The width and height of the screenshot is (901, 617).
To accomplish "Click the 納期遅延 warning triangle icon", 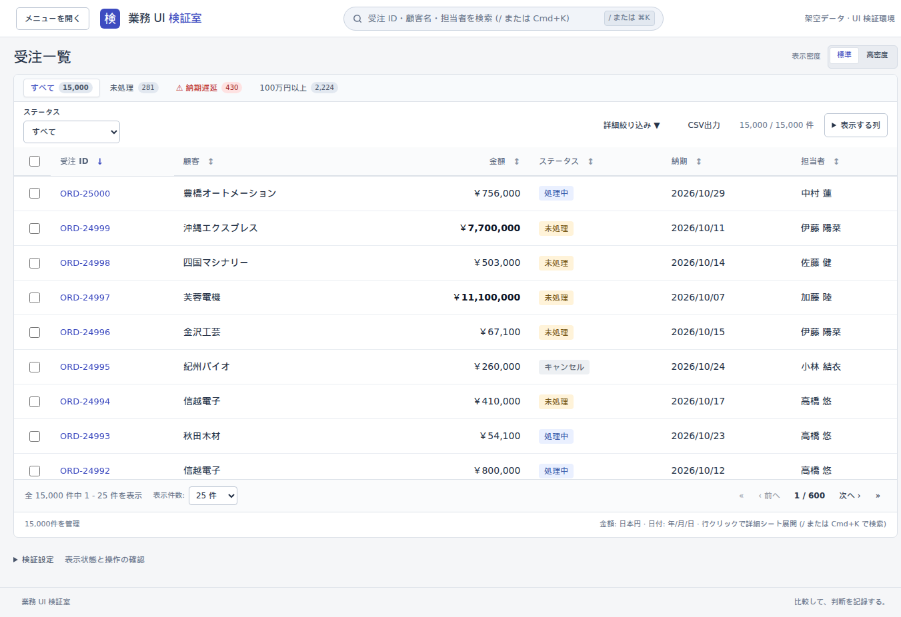I will tap(179, 88).
